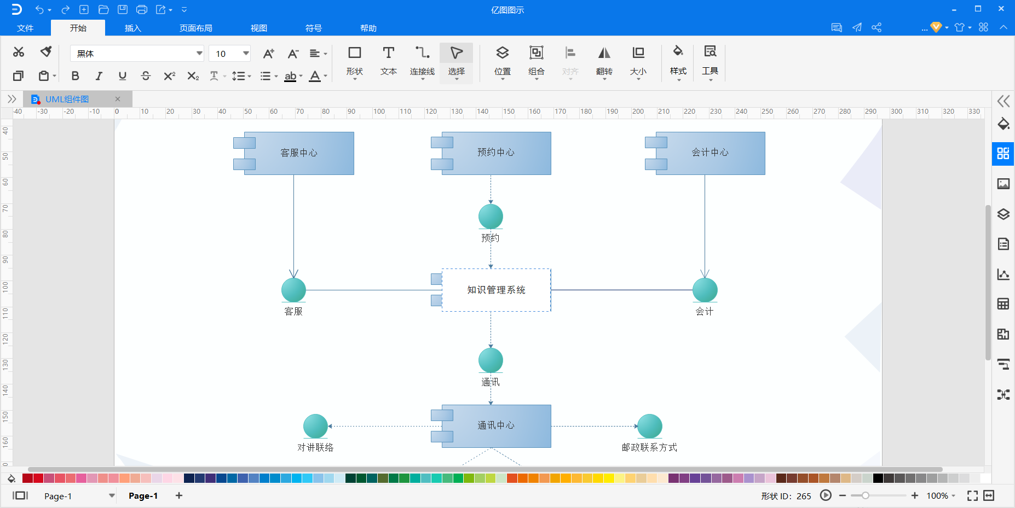Open the 100% zoom level dropdown
This screenshot has width=1015, height=508.
tap(941, 495)
